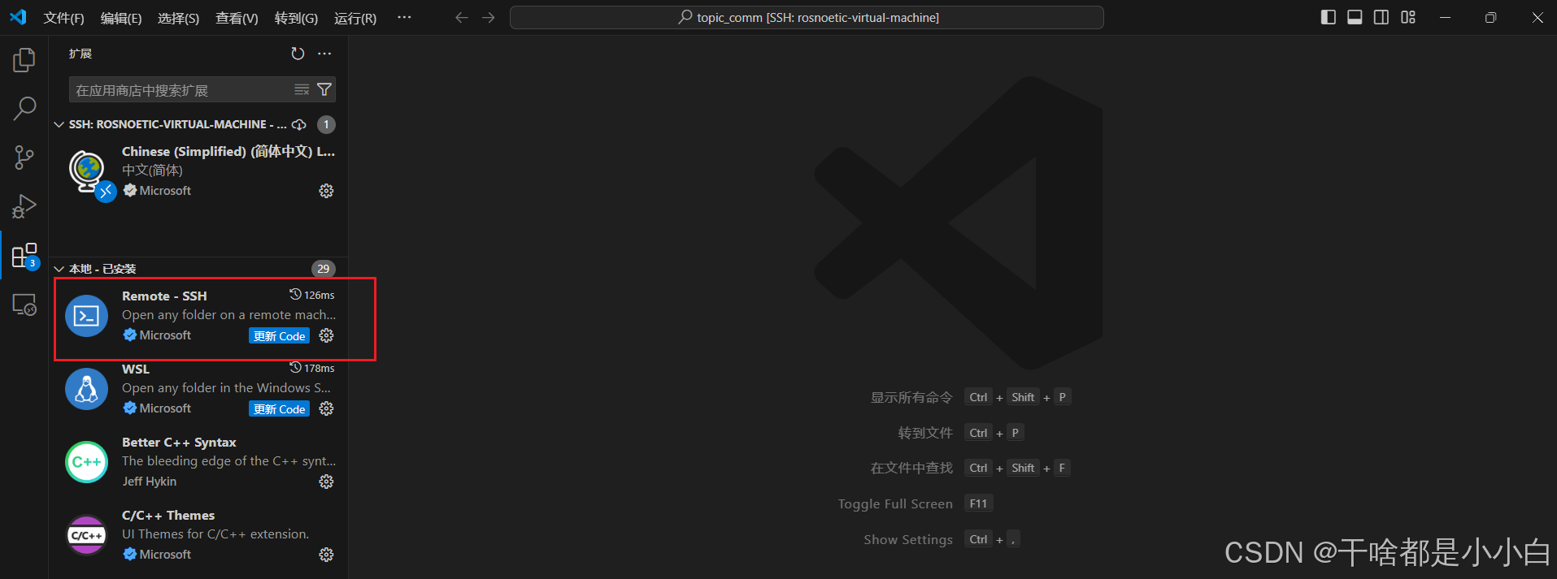The height and width of the screenshot is (579, 1557).
Task: Open the Remote Explorer view
Action: pos(24,305)
